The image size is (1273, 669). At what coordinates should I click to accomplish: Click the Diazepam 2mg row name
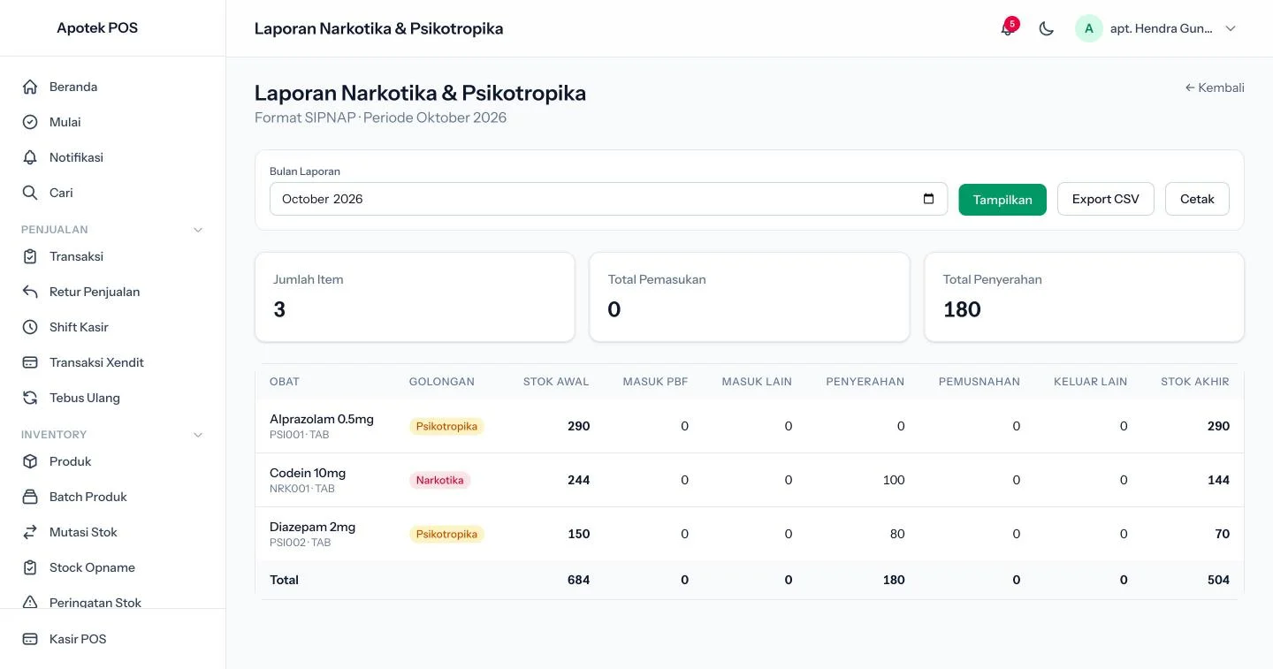pyautogui.click(x=312, y=527)
